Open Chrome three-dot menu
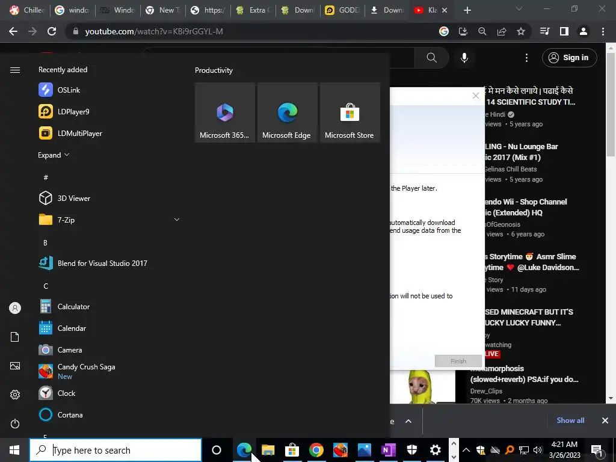Viewport: 616px width, 462px height. (603, 31)
